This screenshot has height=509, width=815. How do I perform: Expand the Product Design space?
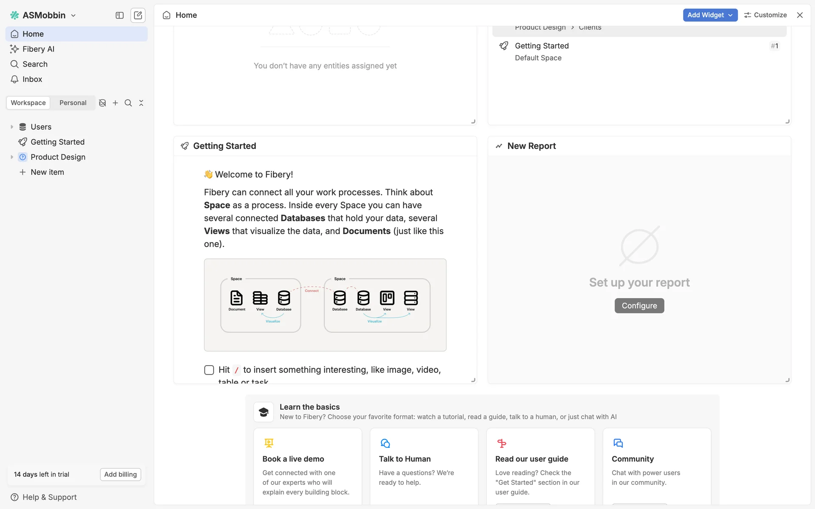click(x=12, y=157)
